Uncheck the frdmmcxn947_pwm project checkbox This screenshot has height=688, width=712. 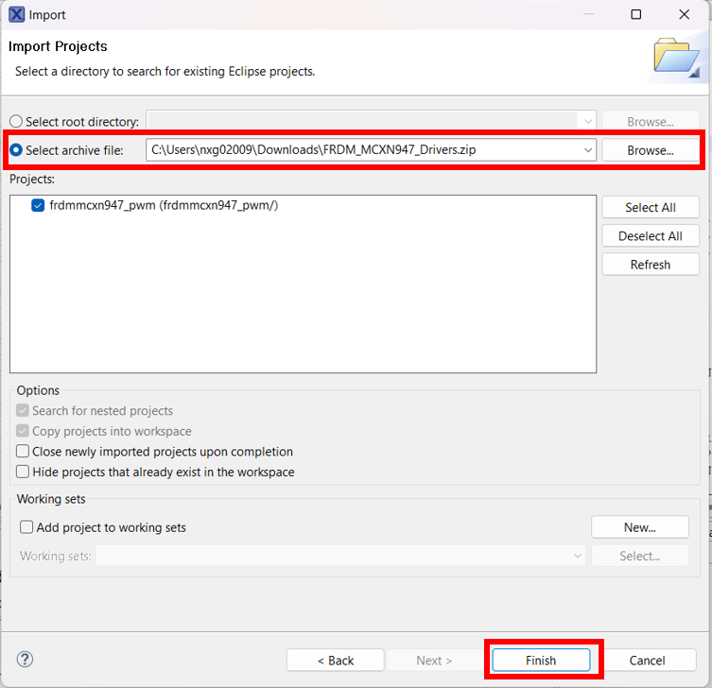click(x=39, y=206)
